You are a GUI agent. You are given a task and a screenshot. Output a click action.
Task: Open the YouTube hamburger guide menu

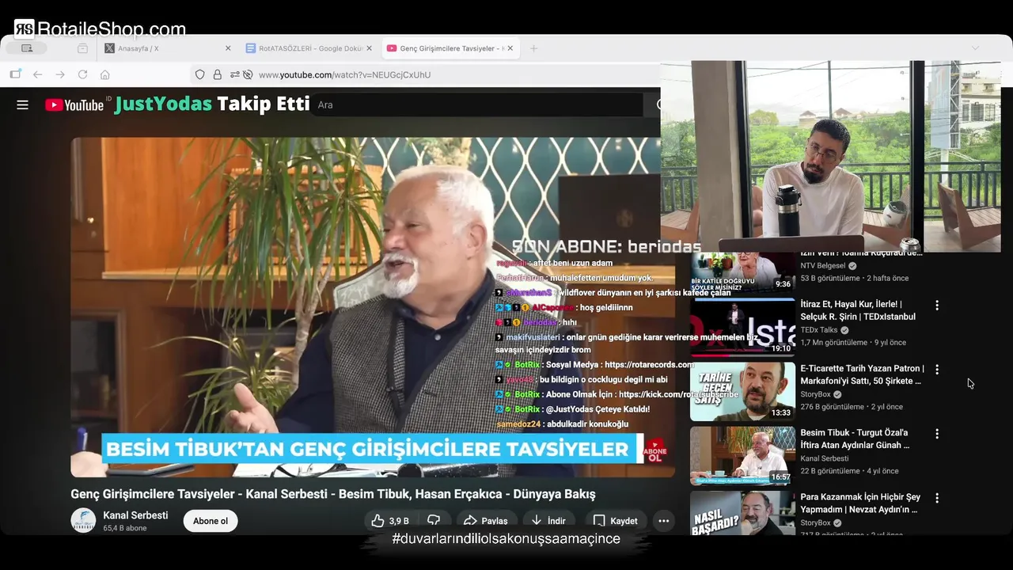point(22,104)
